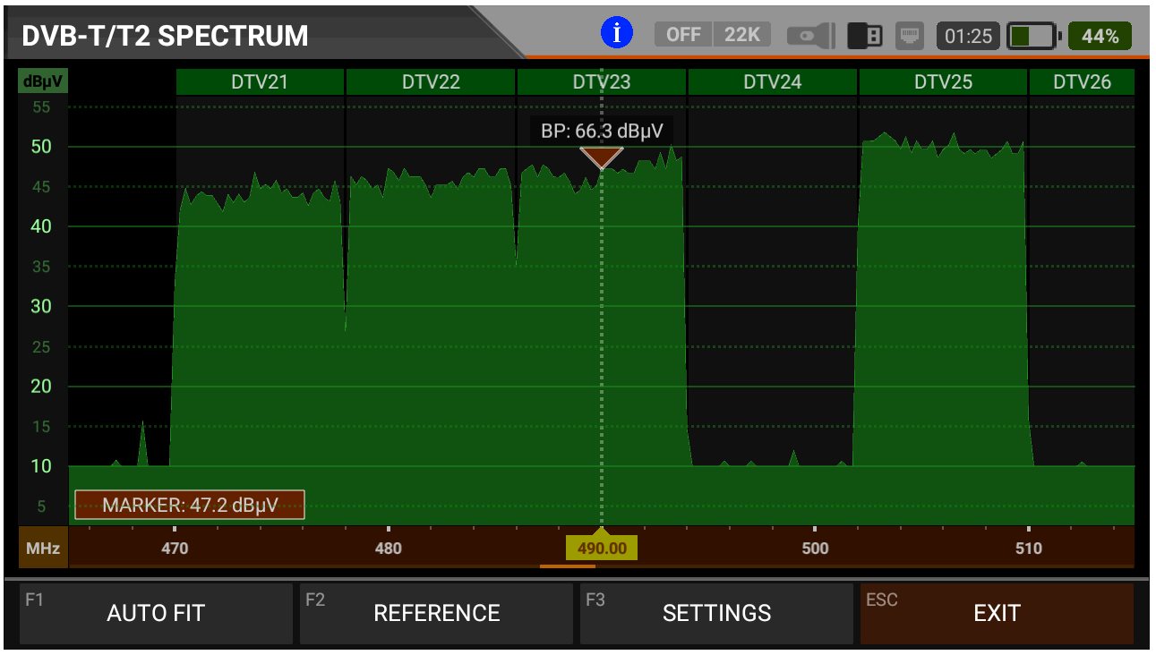Click the 490.00 frequency marker field
The width and height of the screenshot is (1156, 655).
(x=602, y=548)
